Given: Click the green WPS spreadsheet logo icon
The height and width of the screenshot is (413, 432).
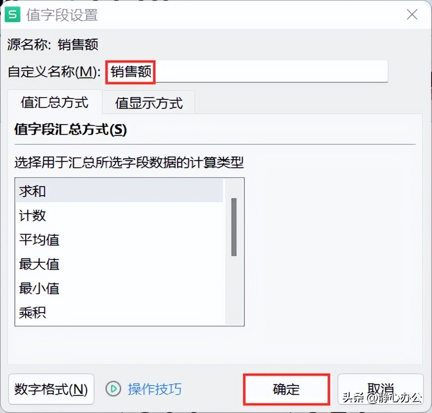Looking at the screenshot, I should (x=13, y=14).
